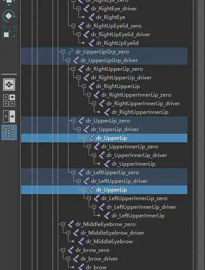205x270 pixels.
Task: Choose the two-pane side-by-side layout icon
Action: click(x=9, y=116)
